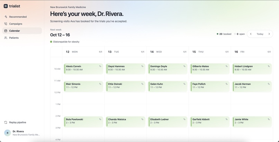
Task: Click the Replay pipeline refresh icon
Action: [6, 122]
